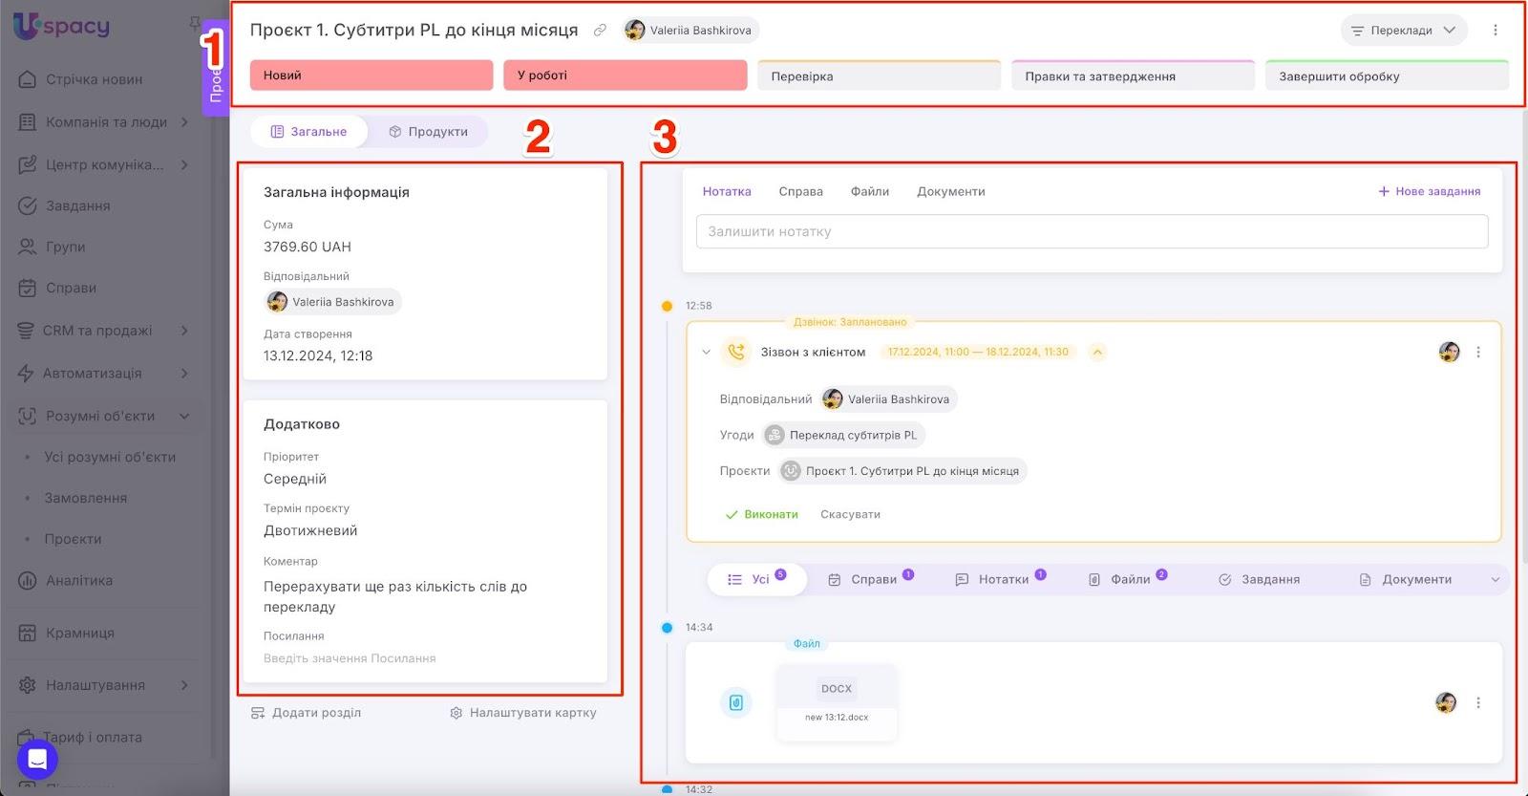Open Замовлення in sidebar
1528x796 pixels.
pyautogui.click(x=86, y=498)
